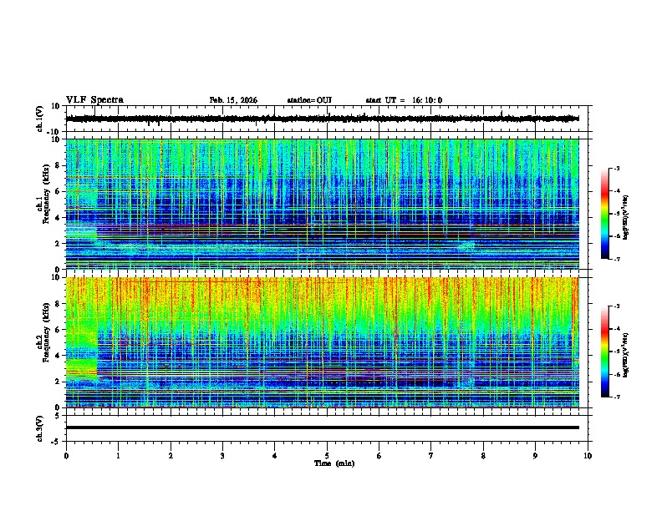The height and width of the screenshot is (511, 662).
Task: Click the "VLF Spectra" plot title
Action: [94, 100]
